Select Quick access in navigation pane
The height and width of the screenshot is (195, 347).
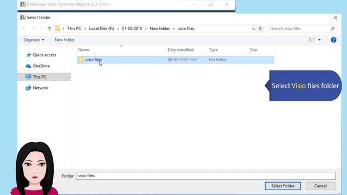coord(44,55)
